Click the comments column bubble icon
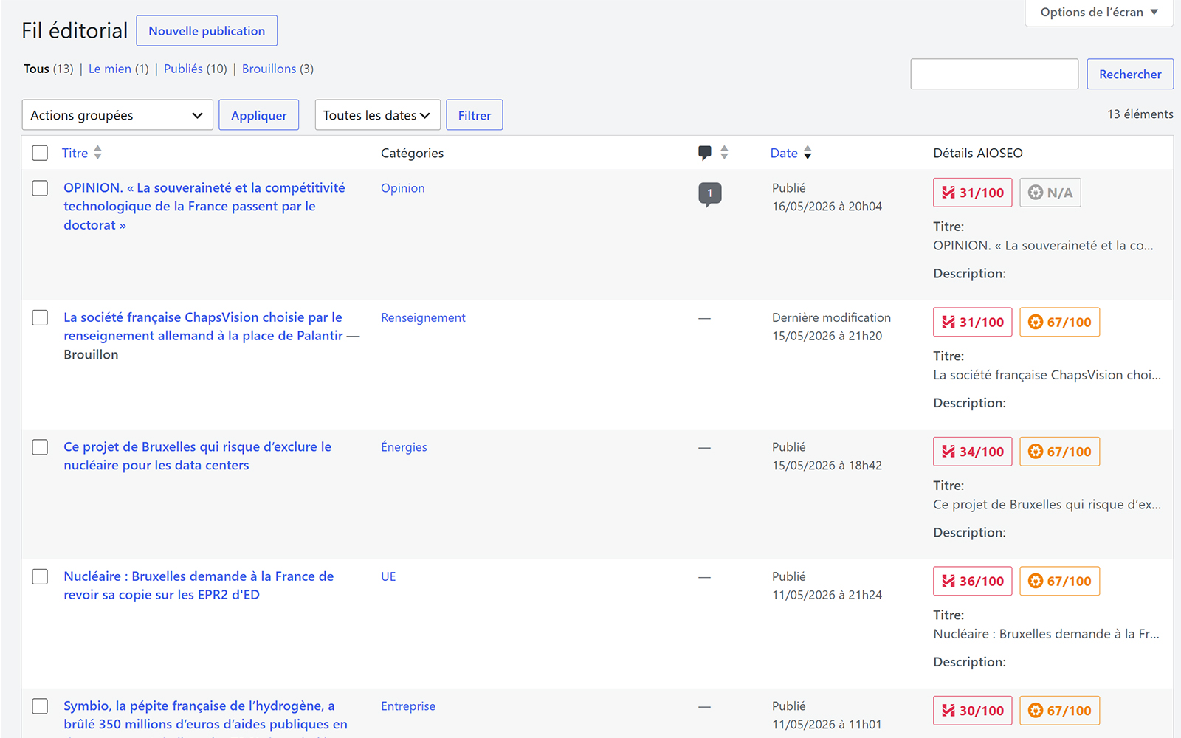 [x=705, y=153]
